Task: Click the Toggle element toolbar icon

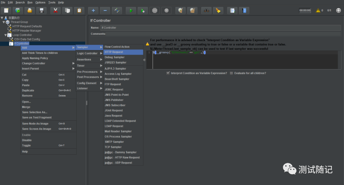Action: coord(117,11)
